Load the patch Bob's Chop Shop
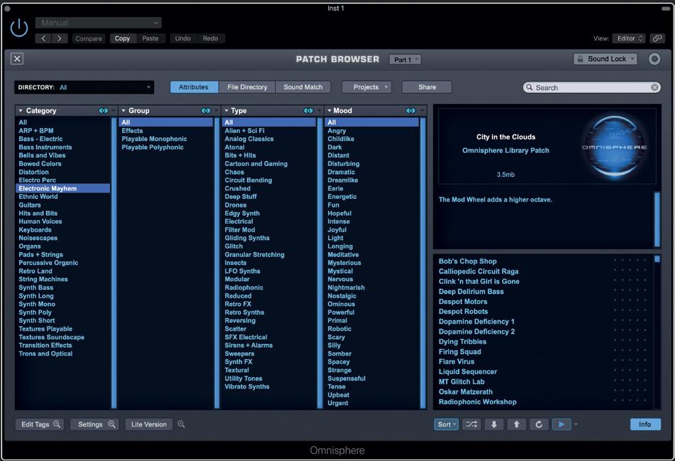The width and height of the screenshot is (675, 461). pos(467,261)
